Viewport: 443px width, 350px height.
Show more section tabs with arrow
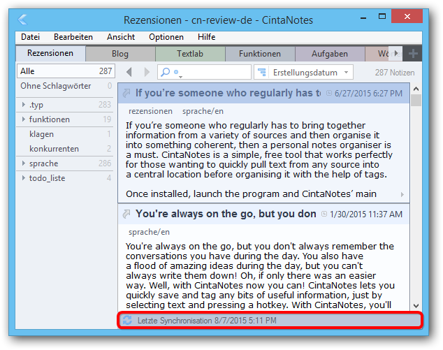click(x=396, y=53)
